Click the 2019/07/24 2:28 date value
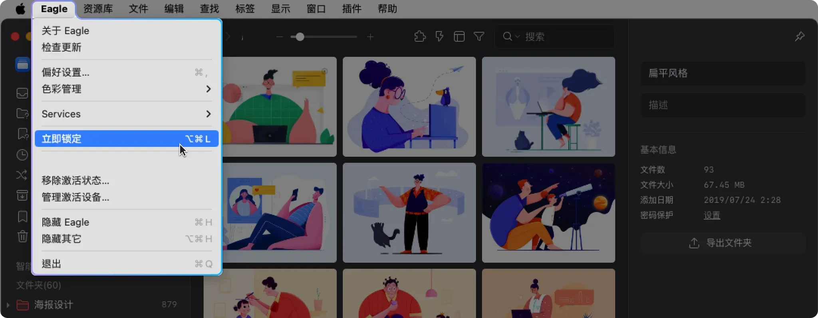This screenshot has height=318, width=818. [742, 200]
